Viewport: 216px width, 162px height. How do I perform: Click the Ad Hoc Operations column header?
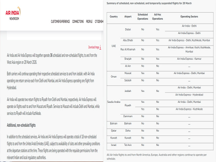pos(157,17)
